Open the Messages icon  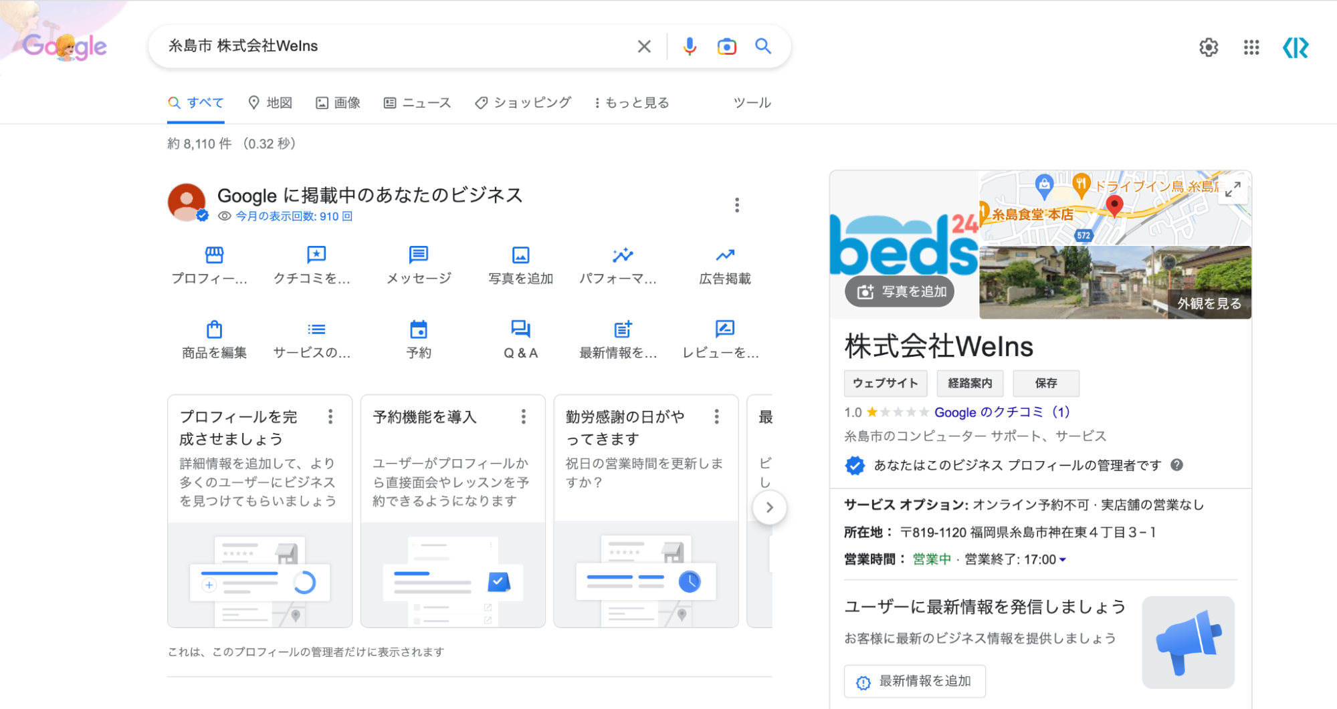tap(419, 255)
